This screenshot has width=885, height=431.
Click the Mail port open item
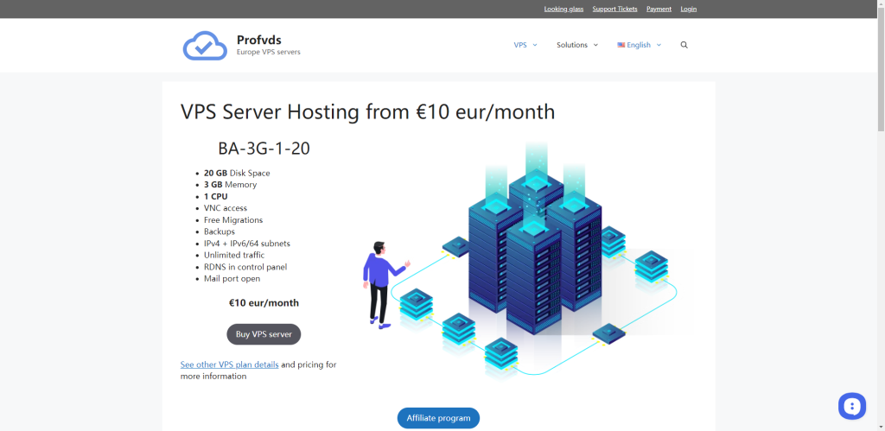click(232, 279)
